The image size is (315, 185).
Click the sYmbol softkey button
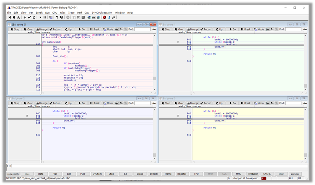coord(154,174)
